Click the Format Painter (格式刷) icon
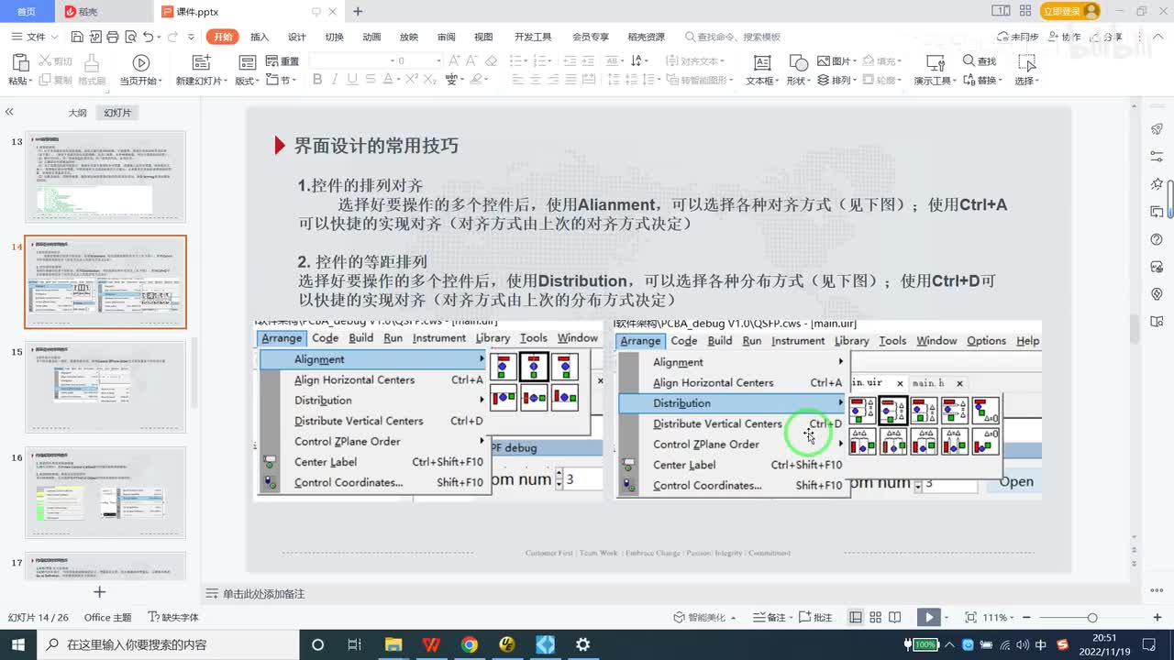 click(x=92, y=63)
